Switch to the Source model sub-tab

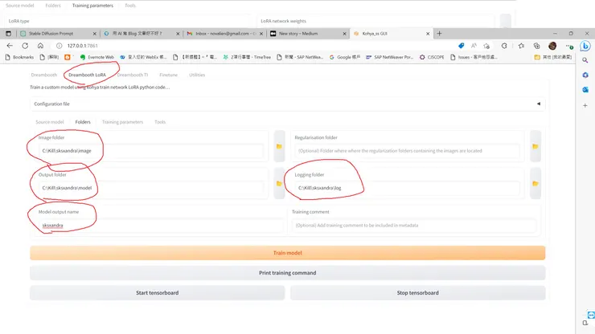pyautogui.click(x=50, y=122)
